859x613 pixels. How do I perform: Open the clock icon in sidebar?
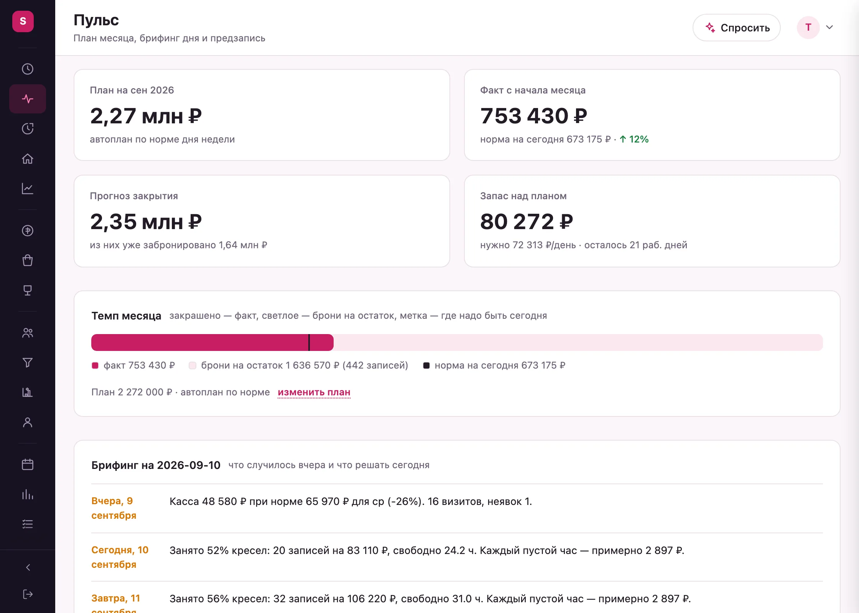28,69
